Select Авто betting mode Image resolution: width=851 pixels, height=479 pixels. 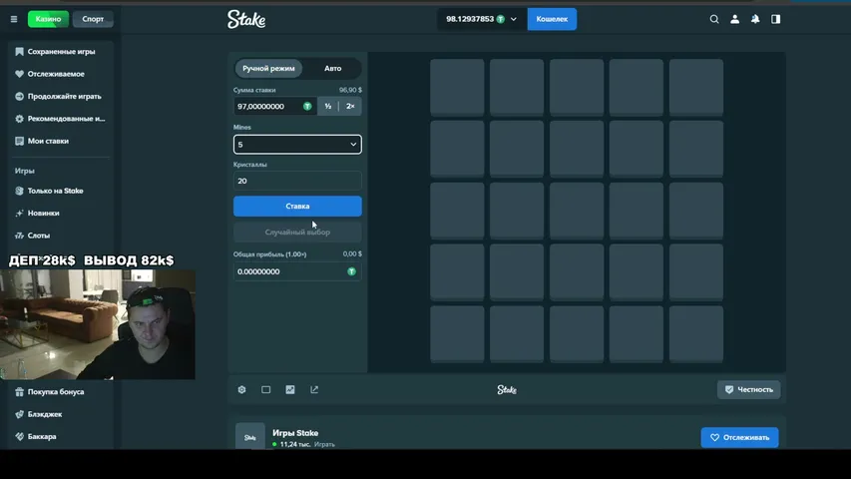[332, 69]
